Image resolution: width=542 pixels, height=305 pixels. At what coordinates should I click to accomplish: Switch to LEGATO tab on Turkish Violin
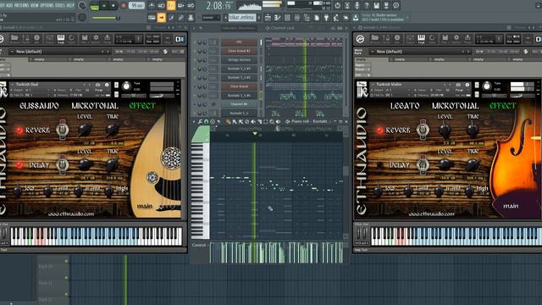click(405, 106)
